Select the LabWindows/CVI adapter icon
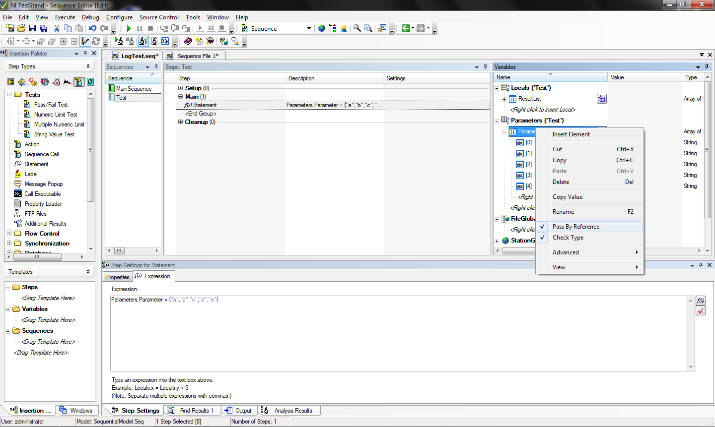 pyautogui.click(x=22, y=82)
